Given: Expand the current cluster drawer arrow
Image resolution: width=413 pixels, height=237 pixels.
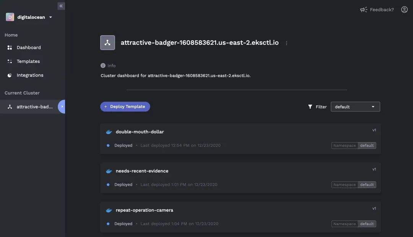Looking at the screenshot, I should pos(62,106).
